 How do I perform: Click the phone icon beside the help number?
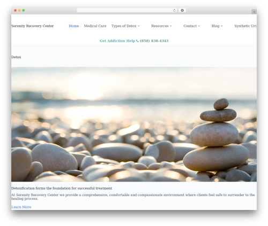point(137,41)
